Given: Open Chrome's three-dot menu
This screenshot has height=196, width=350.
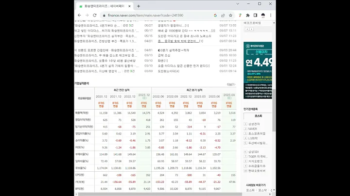Looking at the screenshot, I should (x=271, y=16).
